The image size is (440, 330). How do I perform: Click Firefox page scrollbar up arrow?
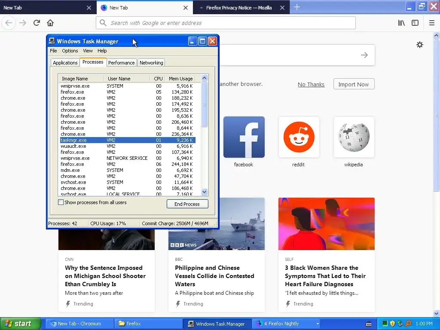[x=437, y=35]
